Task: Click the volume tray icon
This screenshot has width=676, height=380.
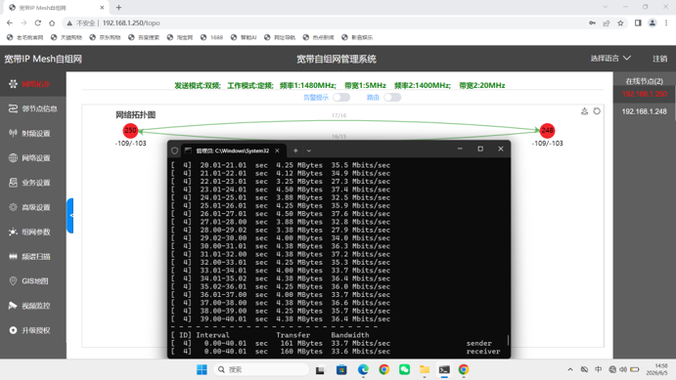Action: point(623,369)
